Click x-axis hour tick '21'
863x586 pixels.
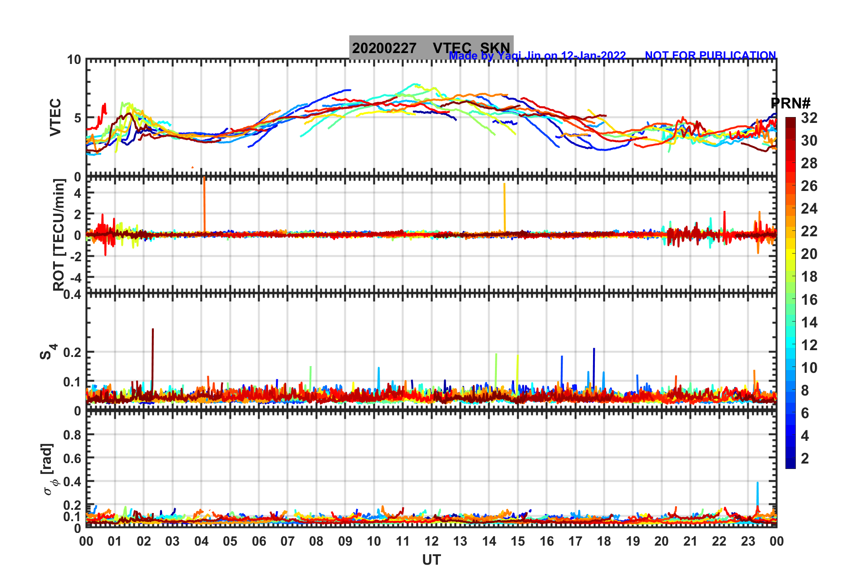pos(690,541)
